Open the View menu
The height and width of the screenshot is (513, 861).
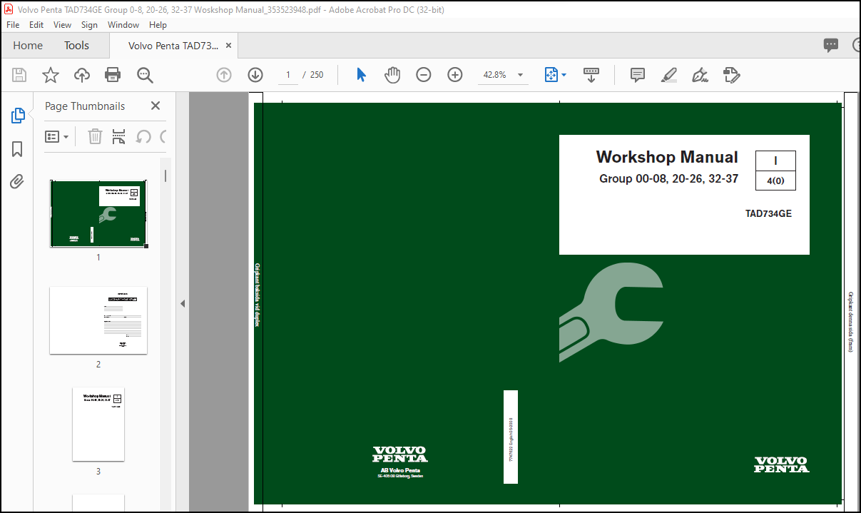coord(63,24)
